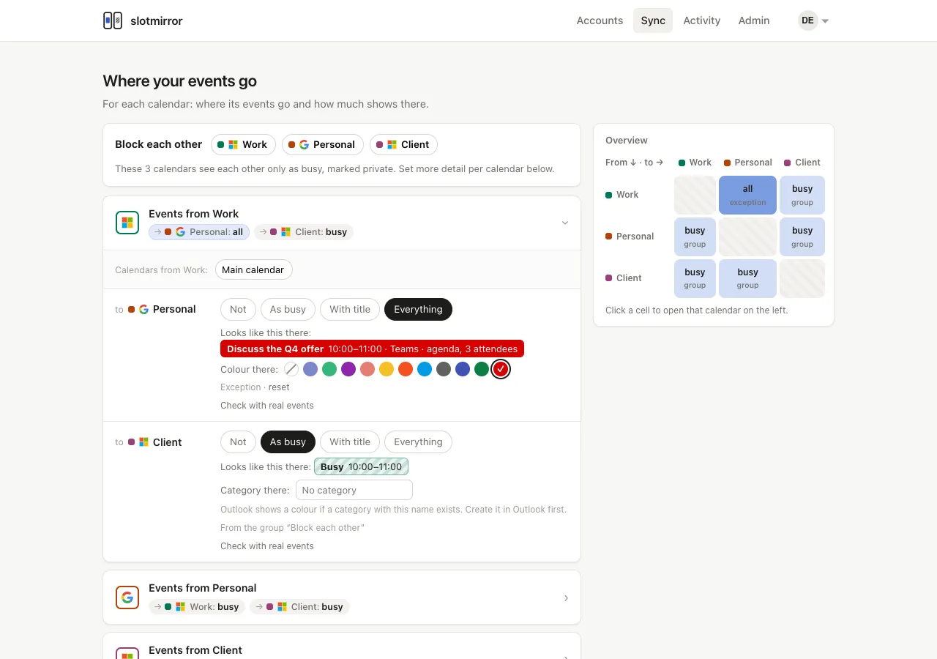This screenshot has width=937, height=659.
Task: Click Check with real events under Personal
Action: coord(267,406)
